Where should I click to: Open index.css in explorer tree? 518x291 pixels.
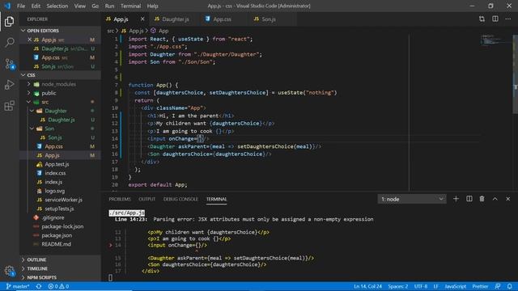coord(55,173)
